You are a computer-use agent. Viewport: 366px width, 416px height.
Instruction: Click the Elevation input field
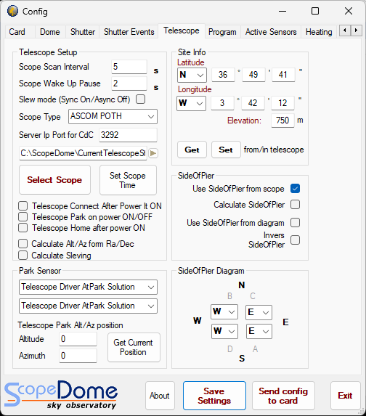pos(282,121)
